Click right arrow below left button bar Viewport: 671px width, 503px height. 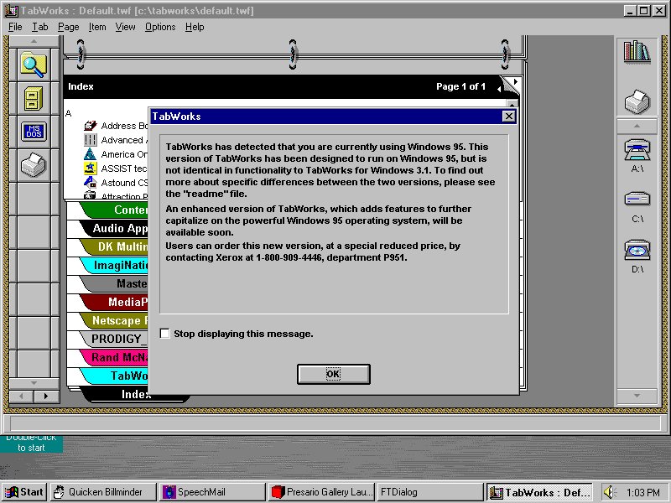[x=46, y=396]
